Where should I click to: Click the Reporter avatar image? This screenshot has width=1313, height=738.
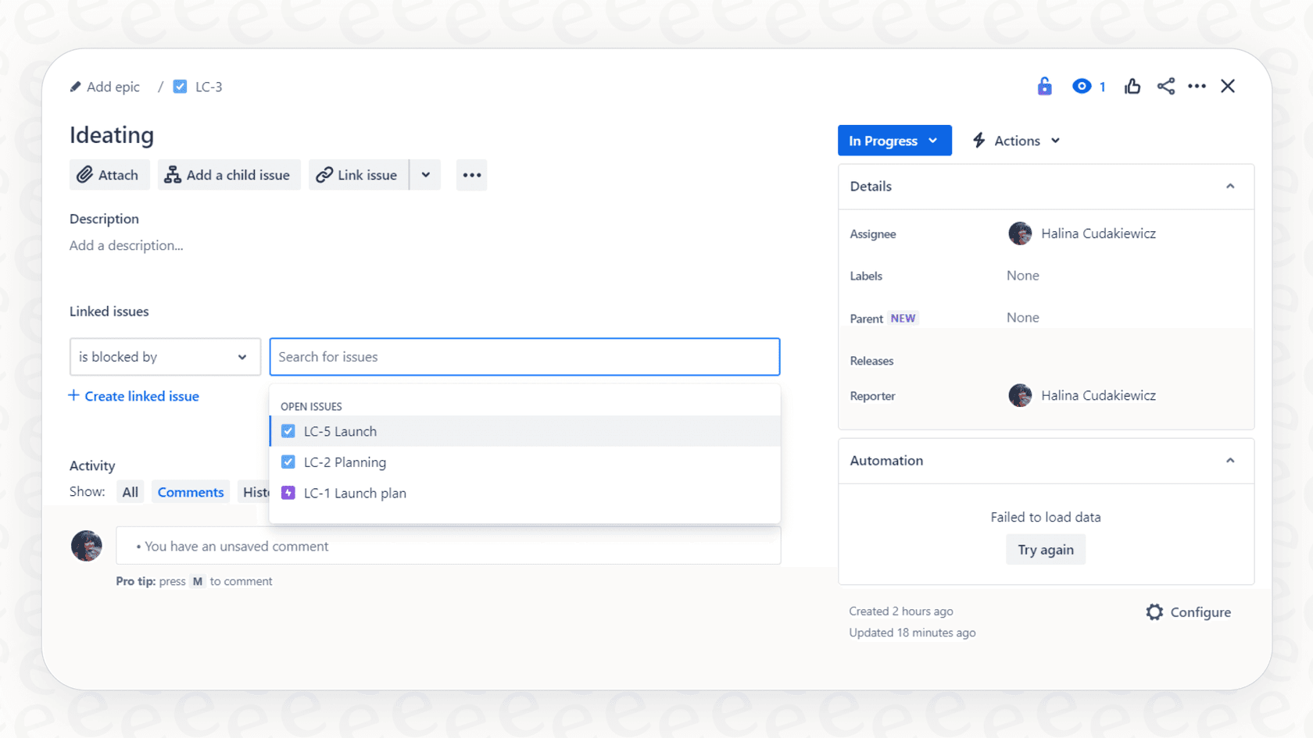(x=1020, y=395)
